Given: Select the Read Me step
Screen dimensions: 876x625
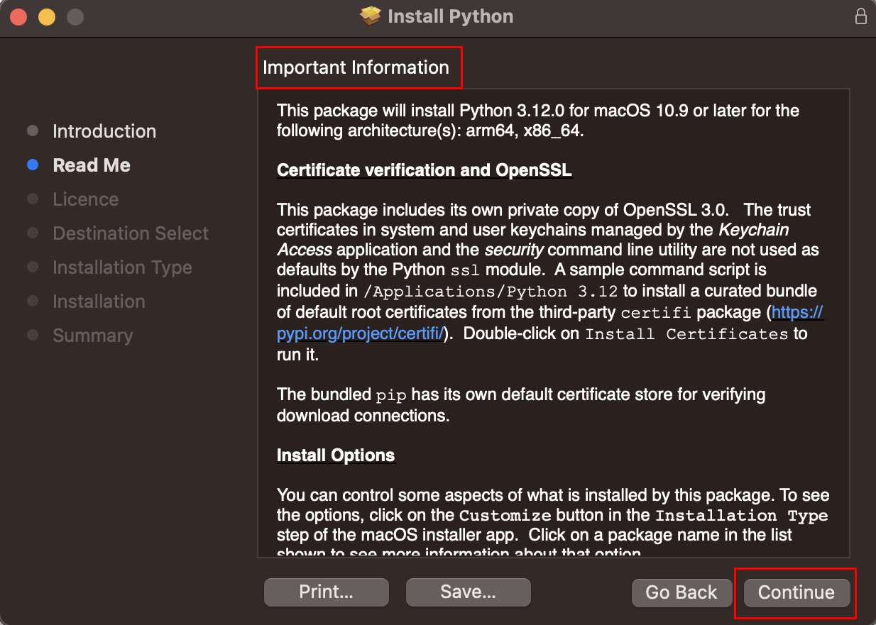Looking at the screenshot, I should [92, 165].
